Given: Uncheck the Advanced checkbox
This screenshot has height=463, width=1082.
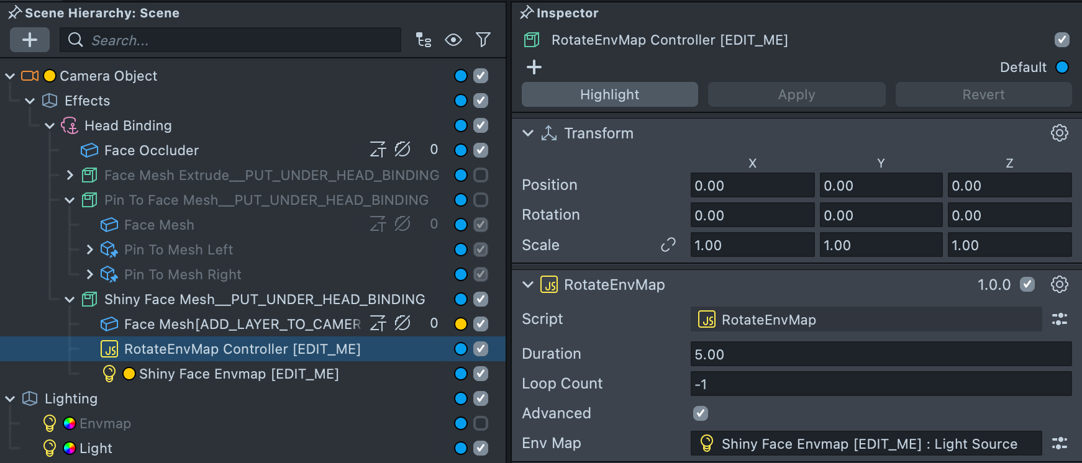Looking at the screenshot, I should [701, 413].
